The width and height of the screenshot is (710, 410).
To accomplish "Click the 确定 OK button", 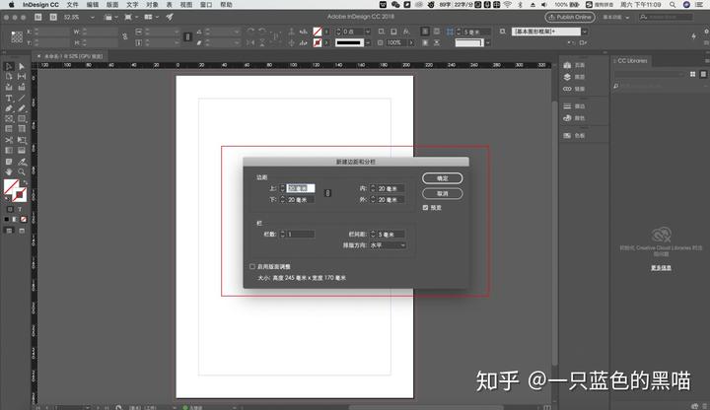I will [x=442, y=178].
